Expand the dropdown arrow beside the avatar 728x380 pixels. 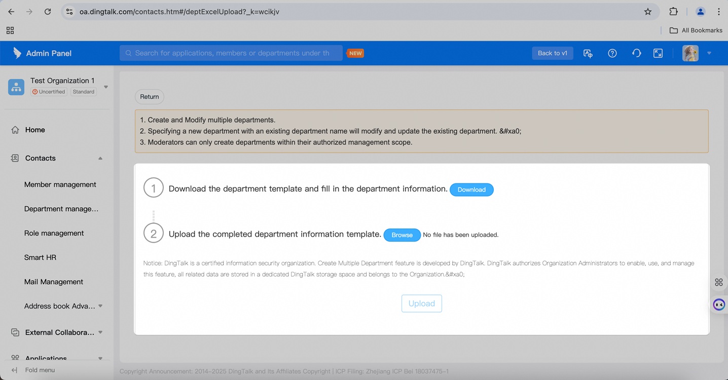point(709,53)
